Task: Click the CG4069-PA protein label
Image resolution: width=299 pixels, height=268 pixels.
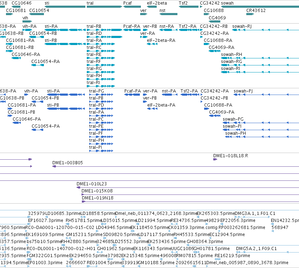Action: point(222,112)
